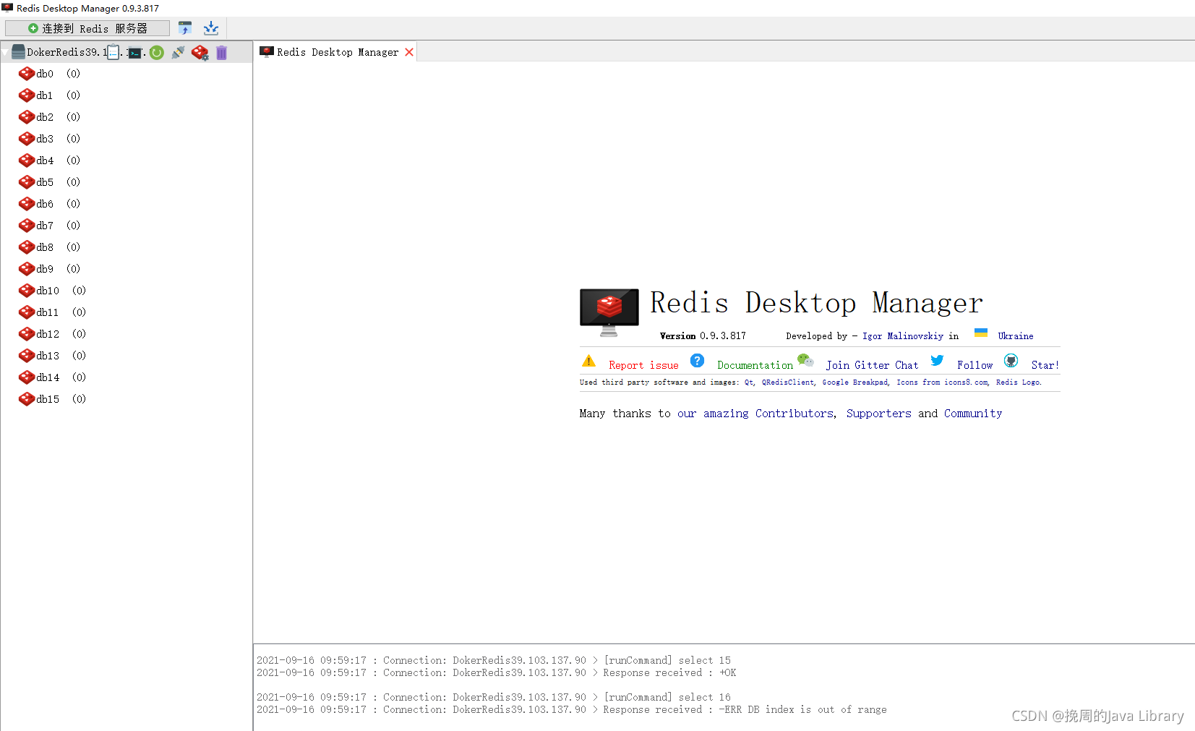Open the Community link
Screen dimensions: 1195x731
tap(973, 414)
